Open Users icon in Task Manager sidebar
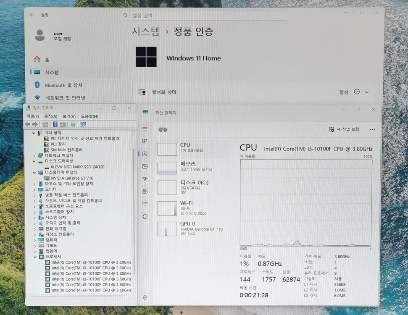Image resolution: width=408 pixels, height=315 pixels. 145,192
